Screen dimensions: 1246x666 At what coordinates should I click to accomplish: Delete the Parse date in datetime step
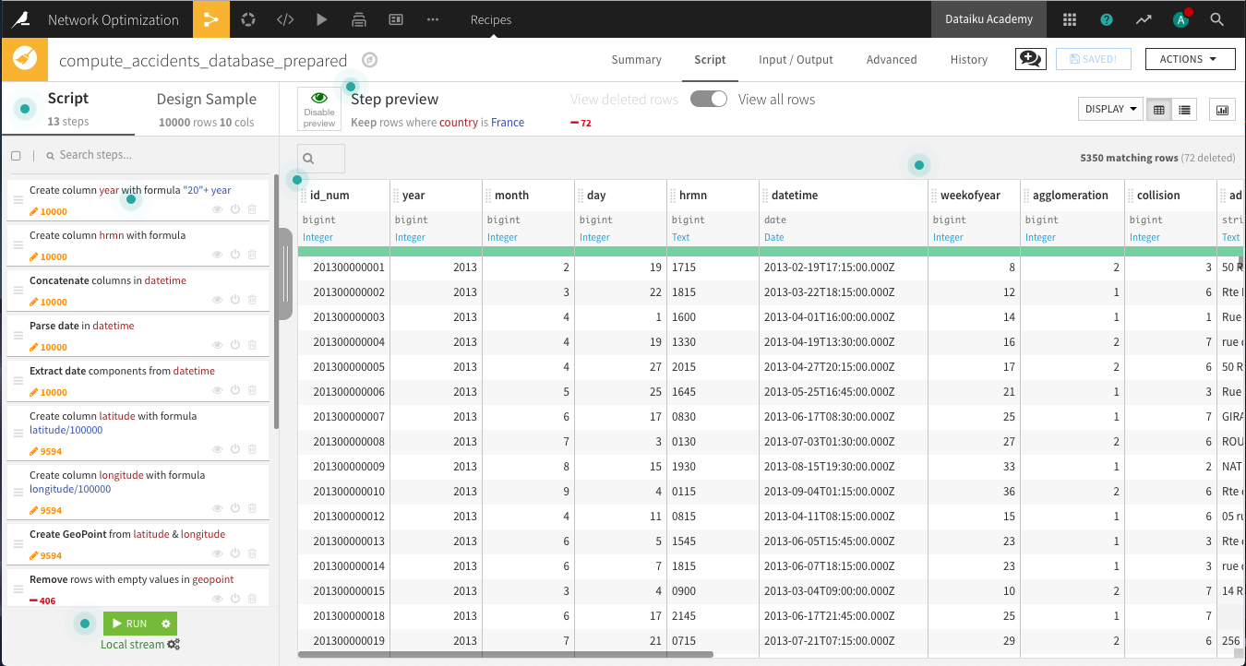(x=252, y=345)
